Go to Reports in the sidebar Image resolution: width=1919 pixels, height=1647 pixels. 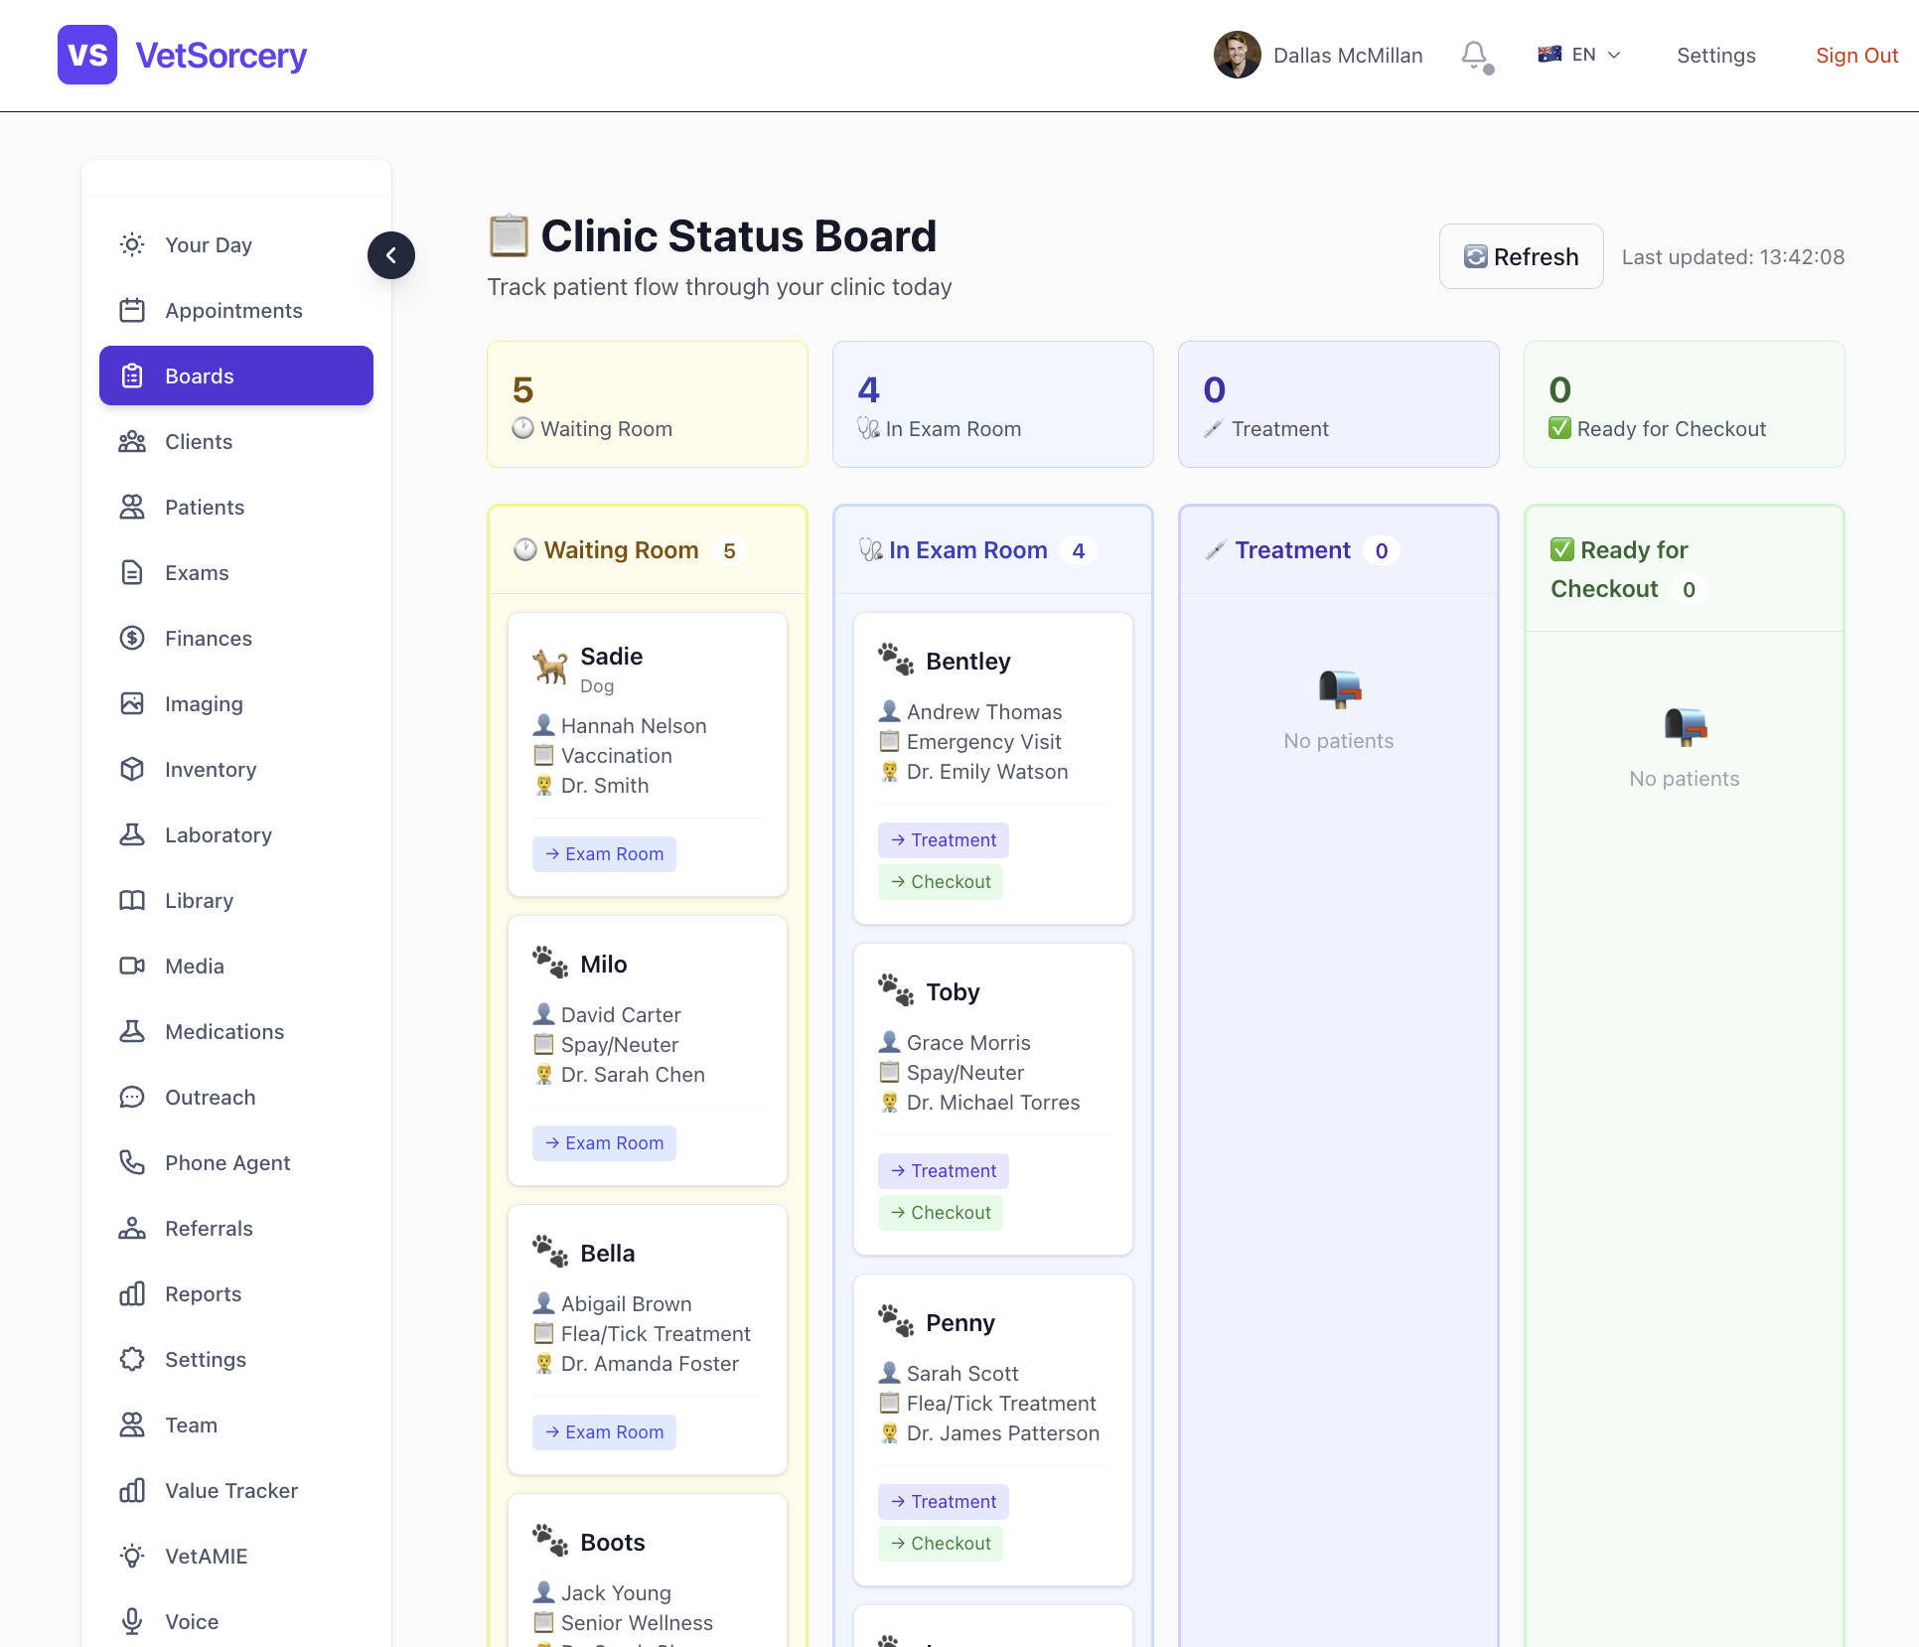click(x=204, y=1294)
